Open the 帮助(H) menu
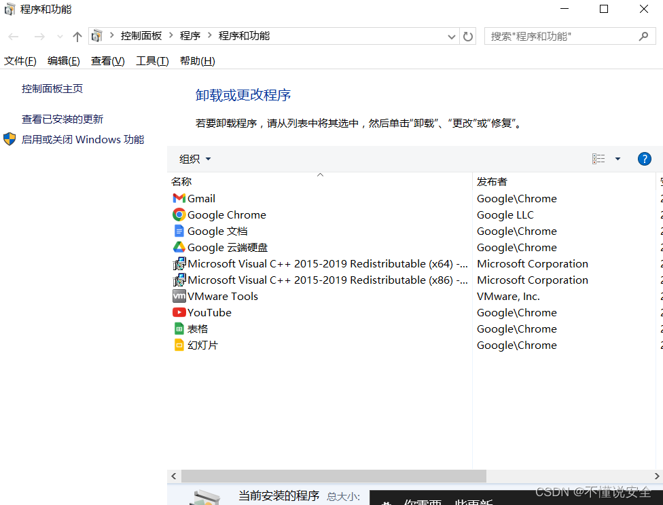663x505 pixels. (198, 61)
